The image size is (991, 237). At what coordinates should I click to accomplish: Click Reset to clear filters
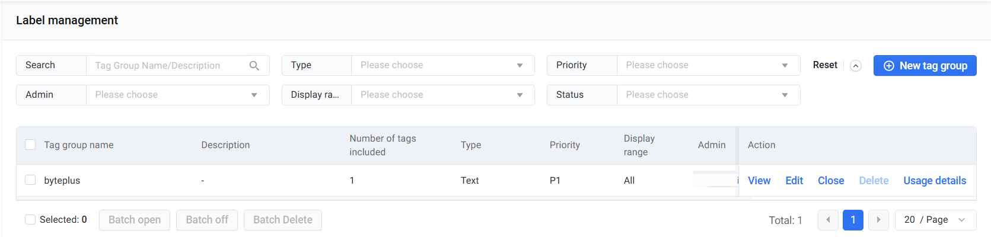(825, 65)
